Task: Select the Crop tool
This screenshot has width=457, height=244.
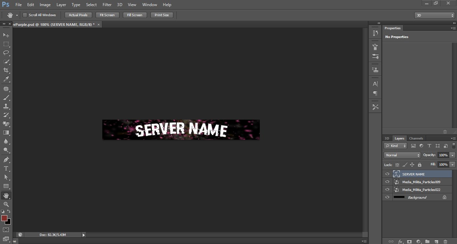Action: 6,70
